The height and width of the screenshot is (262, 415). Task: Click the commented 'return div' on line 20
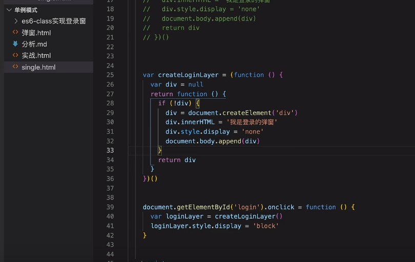pos(180,28)
